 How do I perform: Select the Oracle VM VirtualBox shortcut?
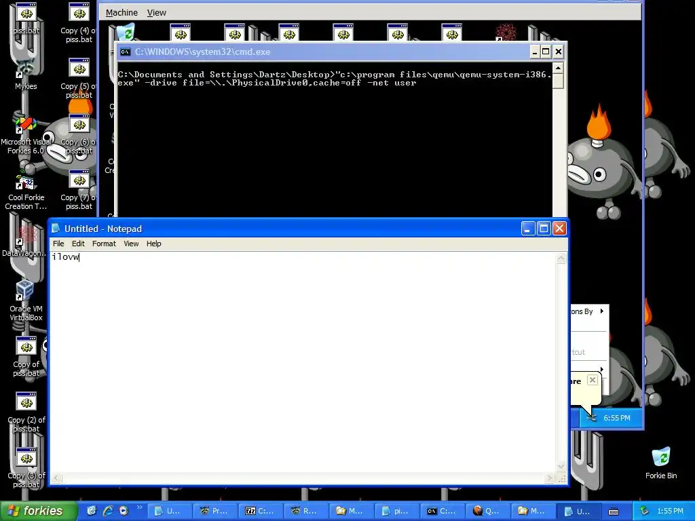[x=26, y=301]
